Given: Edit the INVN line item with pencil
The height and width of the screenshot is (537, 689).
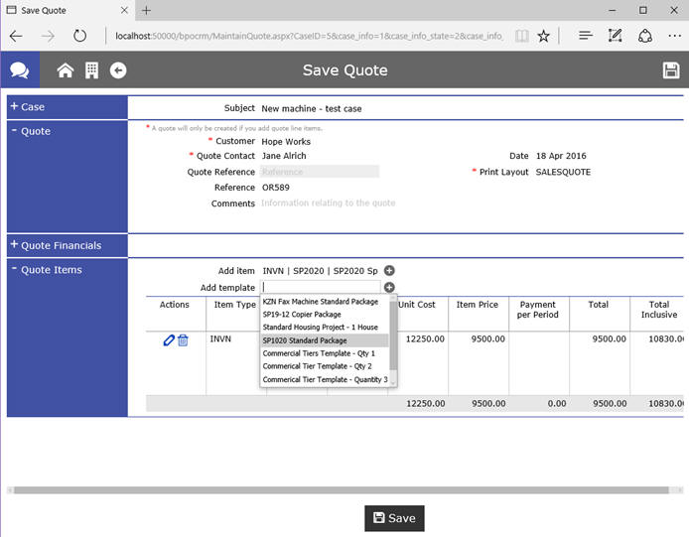Looking at the screenshot, I should (169, 340).
